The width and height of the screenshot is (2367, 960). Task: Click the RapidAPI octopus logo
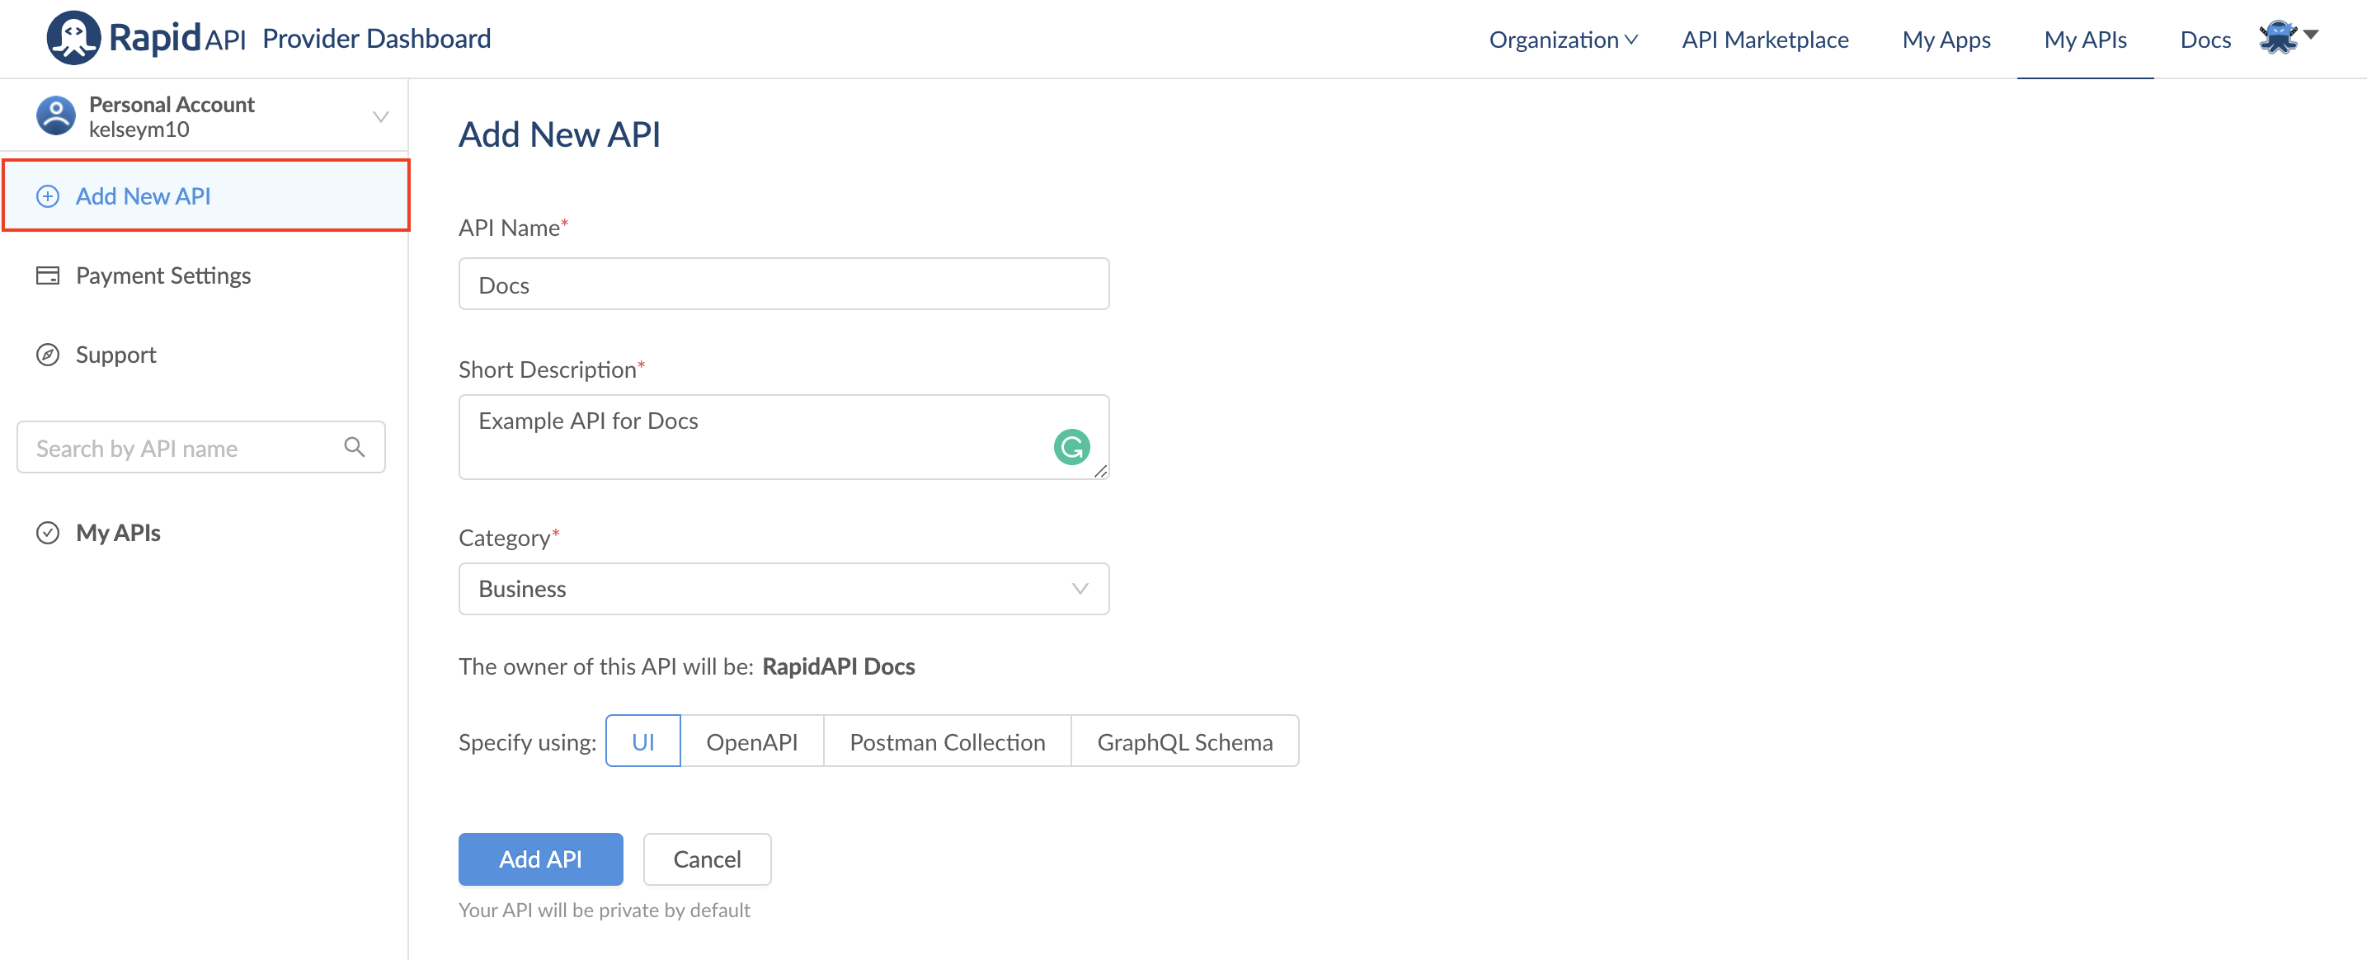coord(73,38)
